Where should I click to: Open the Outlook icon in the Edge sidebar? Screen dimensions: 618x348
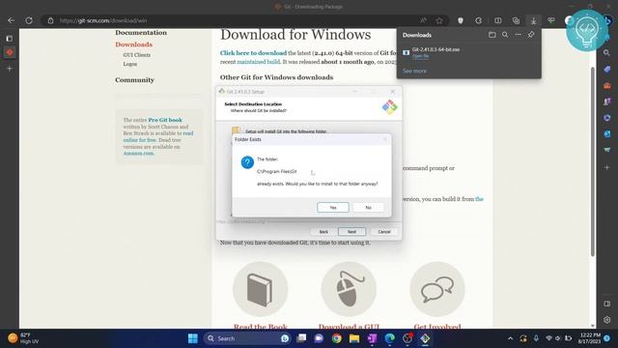[607, 134]
